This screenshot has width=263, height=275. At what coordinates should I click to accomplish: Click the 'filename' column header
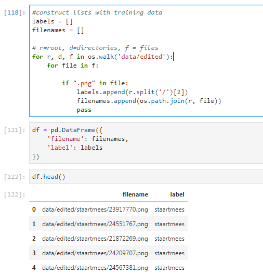135,194
